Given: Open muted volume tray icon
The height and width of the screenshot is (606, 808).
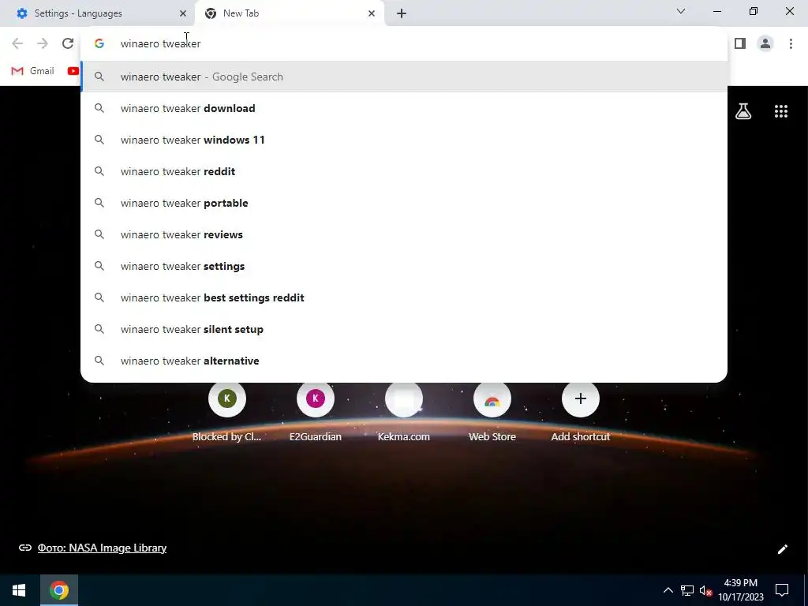Looking at the screenshot, I should coord(705,590).
